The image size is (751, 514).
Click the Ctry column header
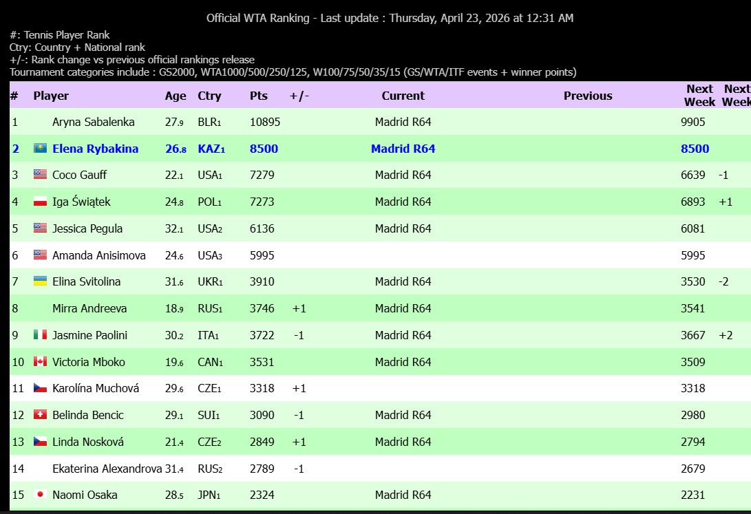(209, 96)
